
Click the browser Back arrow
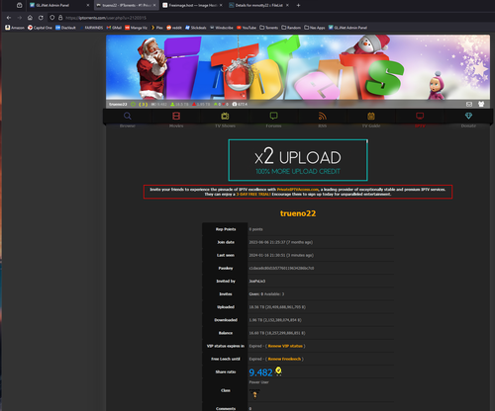[x=9, y=18]
